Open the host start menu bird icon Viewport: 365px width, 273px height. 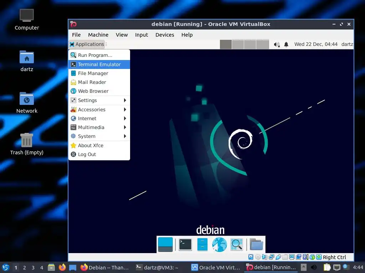click(5, 267)
